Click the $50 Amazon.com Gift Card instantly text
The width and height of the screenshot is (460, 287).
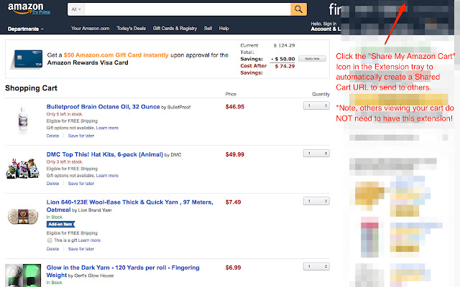coord(116,55)
